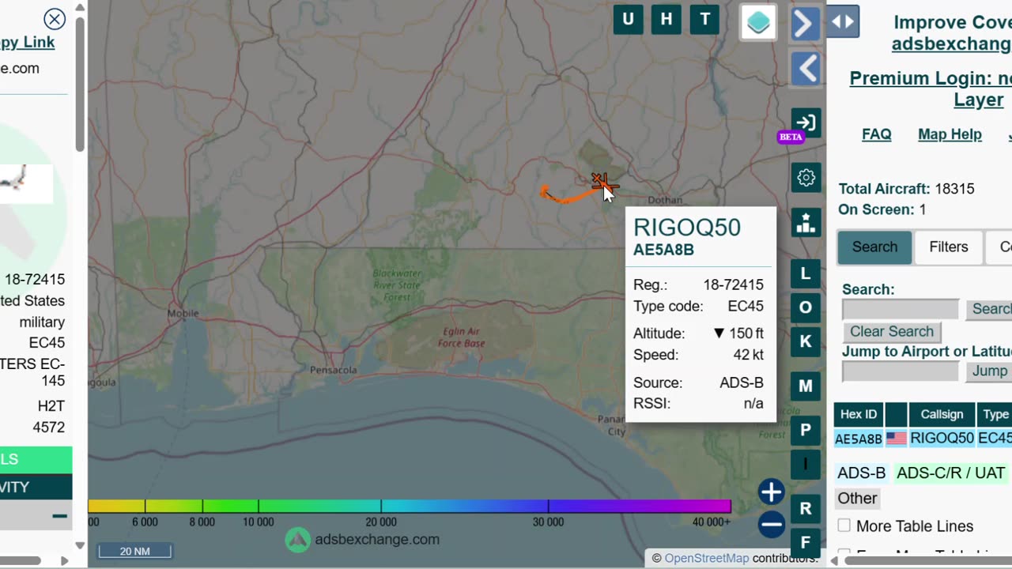Click the Clear Search button
Viewport: 1012px width, 569px height.
coord(892,332)
